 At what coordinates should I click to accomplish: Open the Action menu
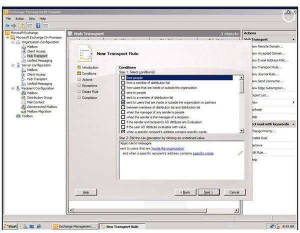(x=19, y=18)
